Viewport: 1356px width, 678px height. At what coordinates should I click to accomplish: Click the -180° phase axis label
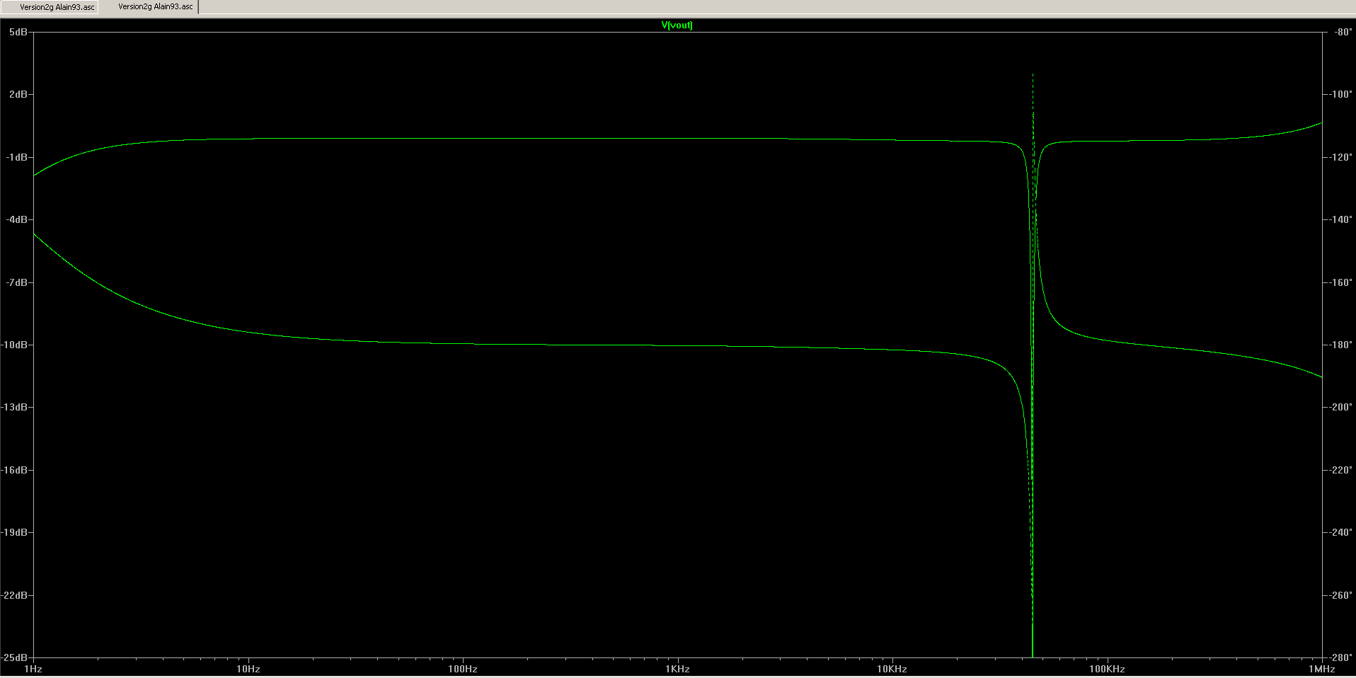pos(1340,345)
